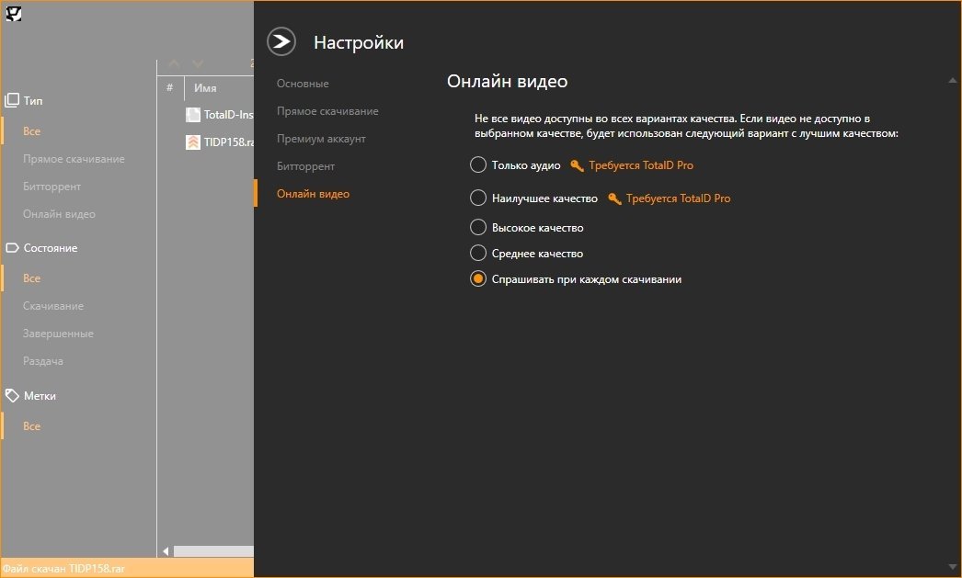Switch to the Битторрент settings tab
The width and height of the screenshot is (962, 578).
click(x=305, y=166)
